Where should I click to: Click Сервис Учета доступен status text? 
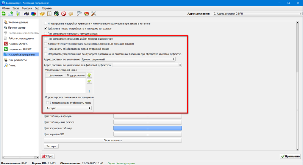(x=121, y=163)
